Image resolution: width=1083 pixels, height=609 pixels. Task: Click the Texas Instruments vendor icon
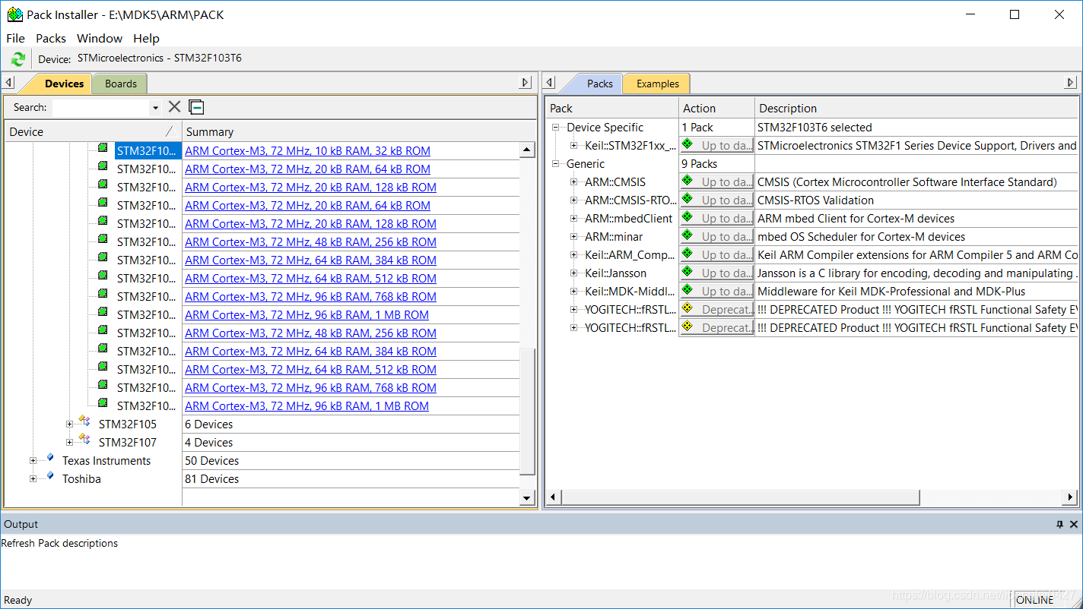tap(49, 457)
